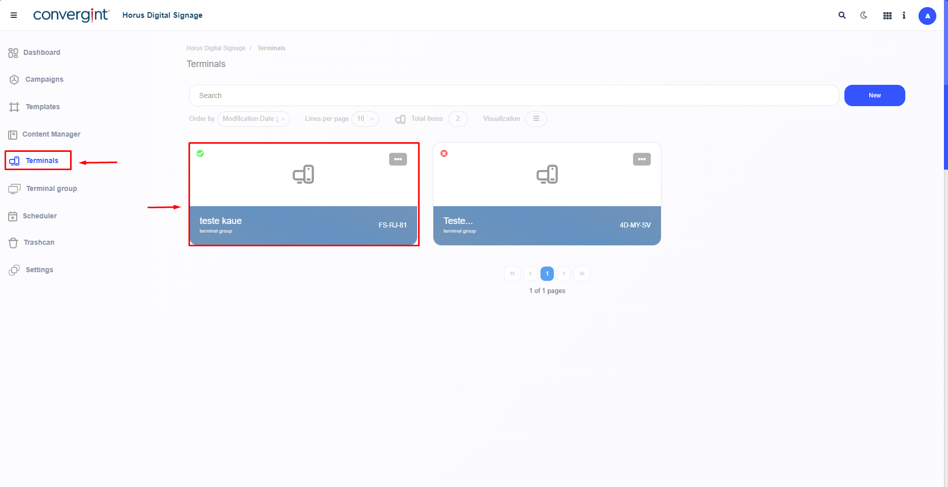Toggle dark mode moon icon

(864, 15)
